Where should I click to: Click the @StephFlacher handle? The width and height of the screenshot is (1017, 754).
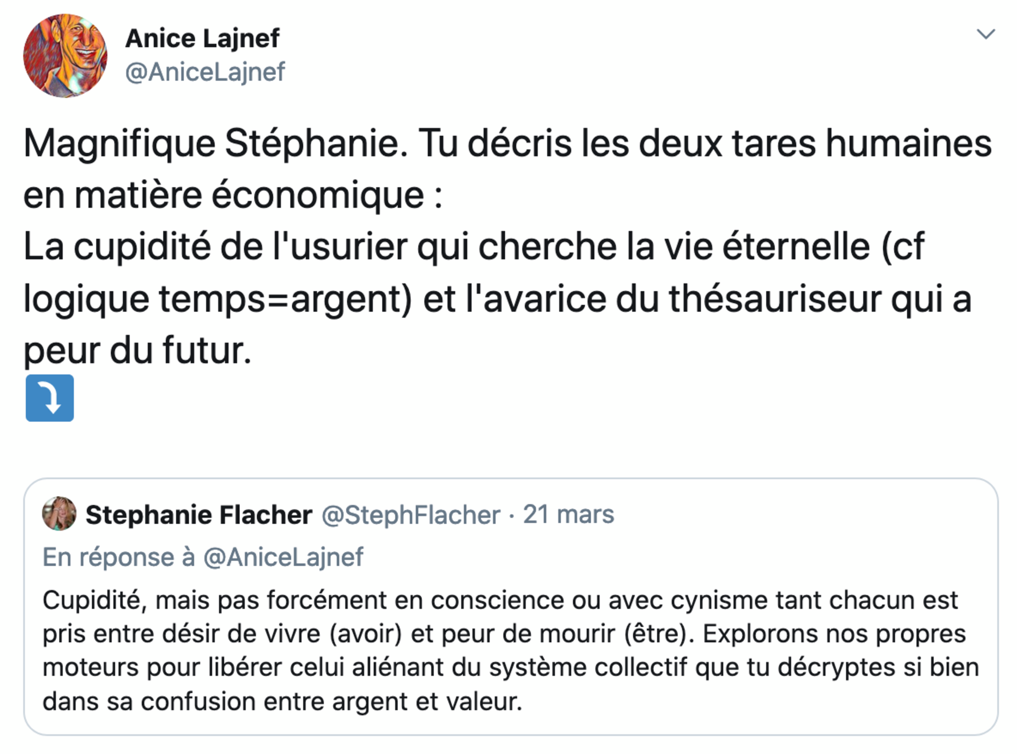[x=410, y=515]
